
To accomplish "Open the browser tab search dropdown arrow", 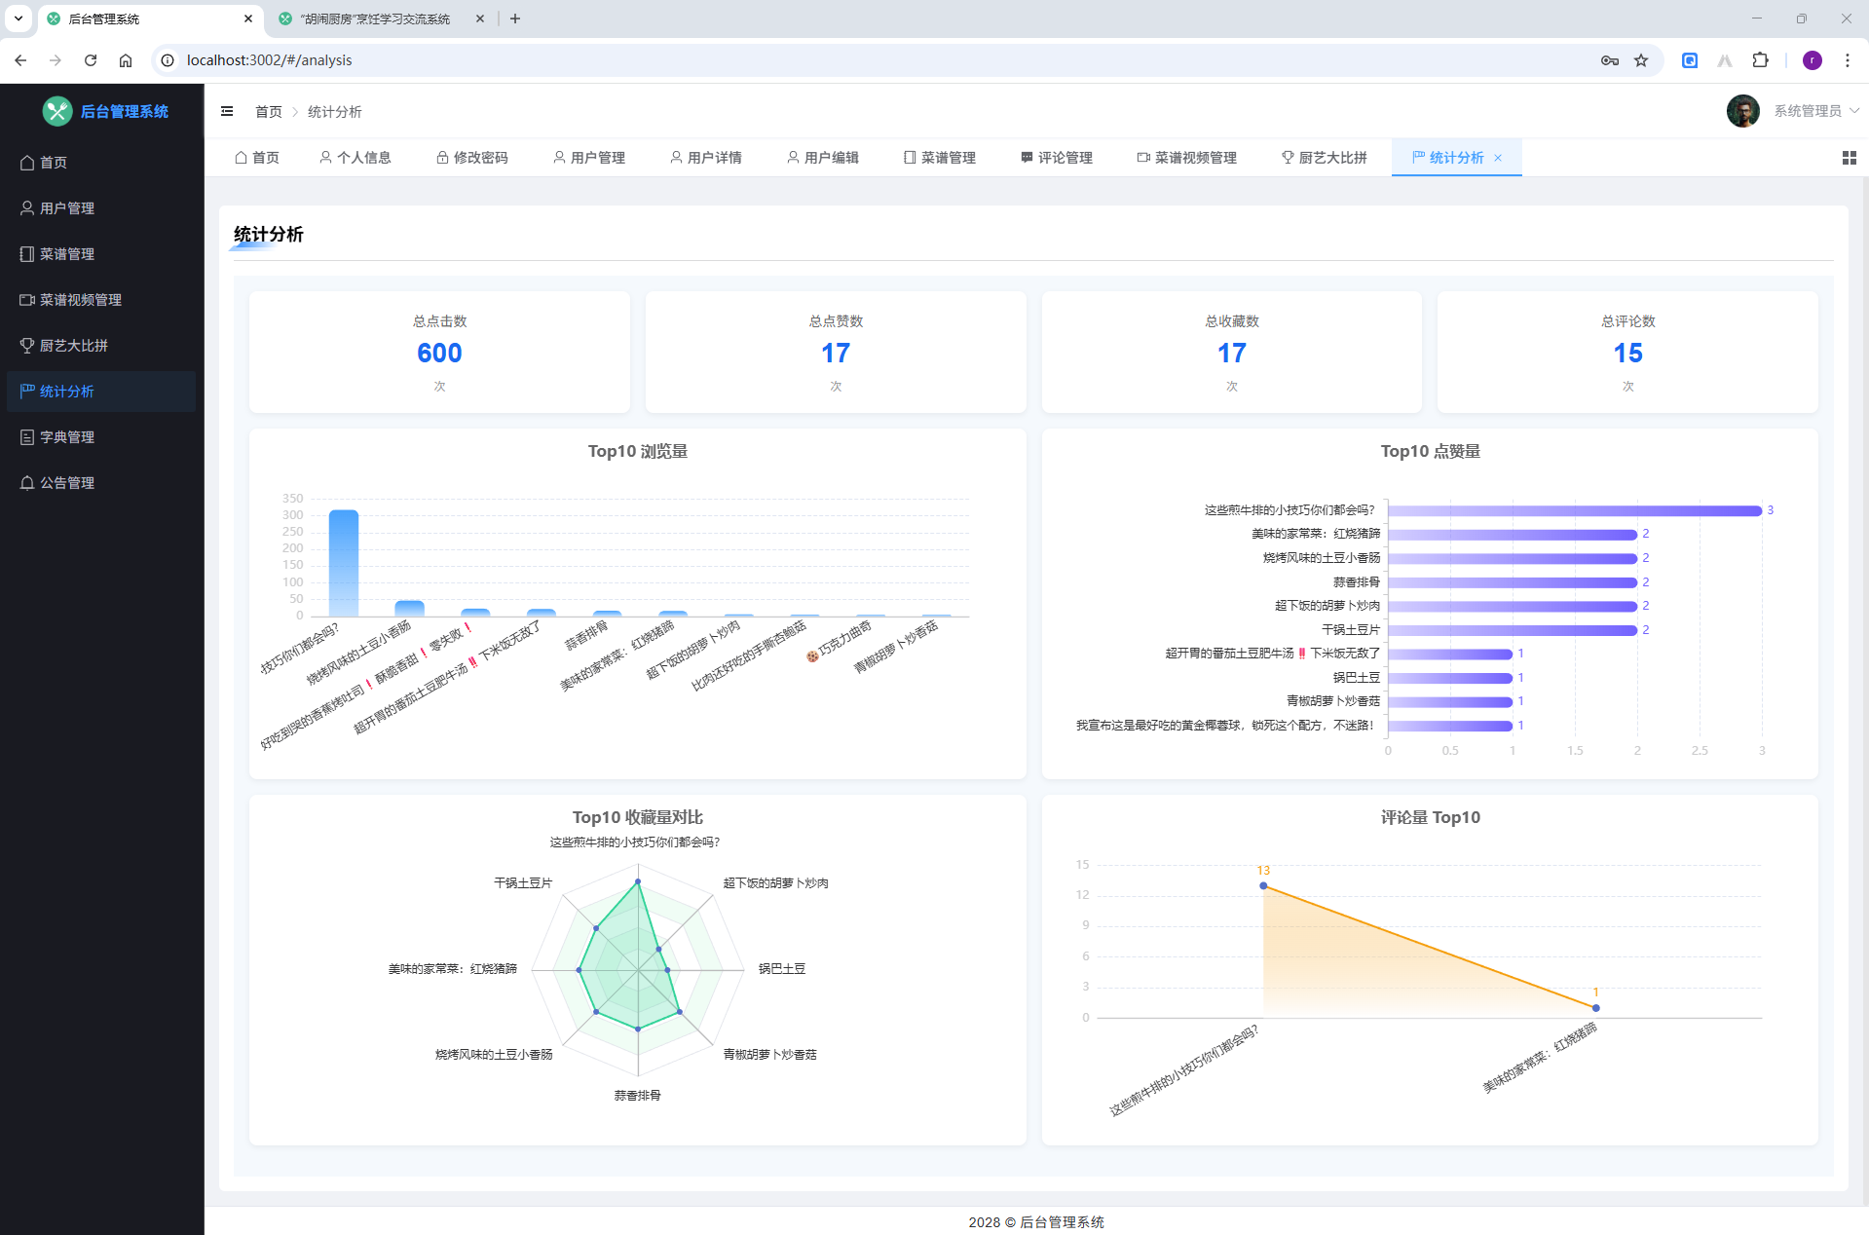I will click(18, 19).
